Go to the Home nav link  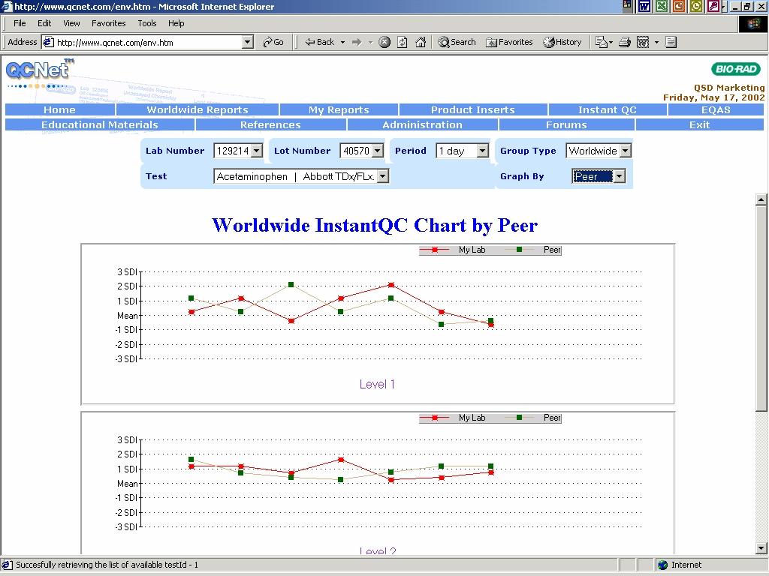[60, 109]
